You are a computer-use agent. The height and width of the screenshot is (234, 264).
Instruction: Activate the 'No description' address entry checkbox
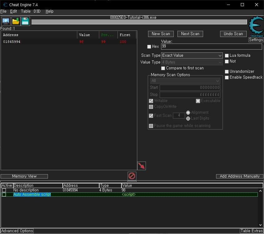[x=4, y=190]
